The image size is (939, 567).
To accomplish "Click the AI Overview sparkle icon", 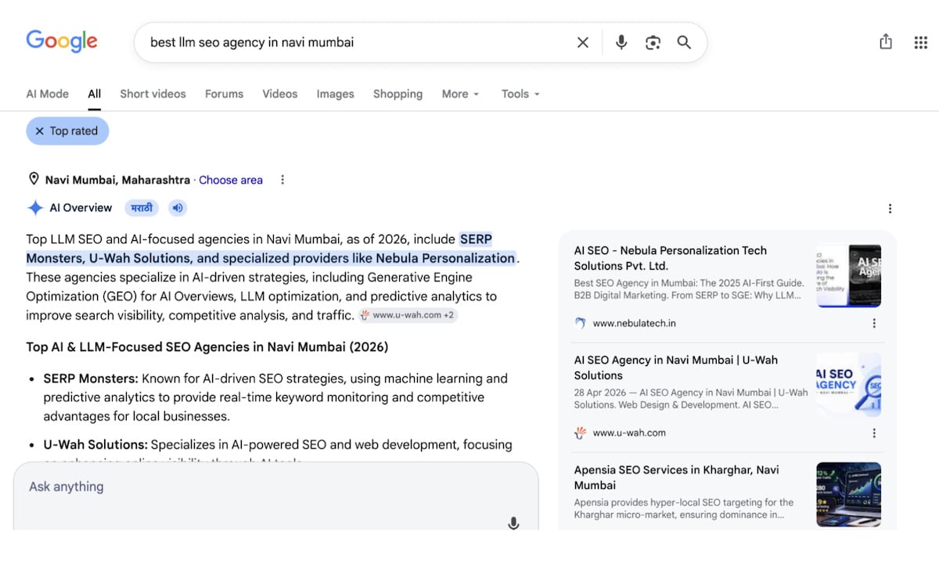I will [x=35, y=208].
